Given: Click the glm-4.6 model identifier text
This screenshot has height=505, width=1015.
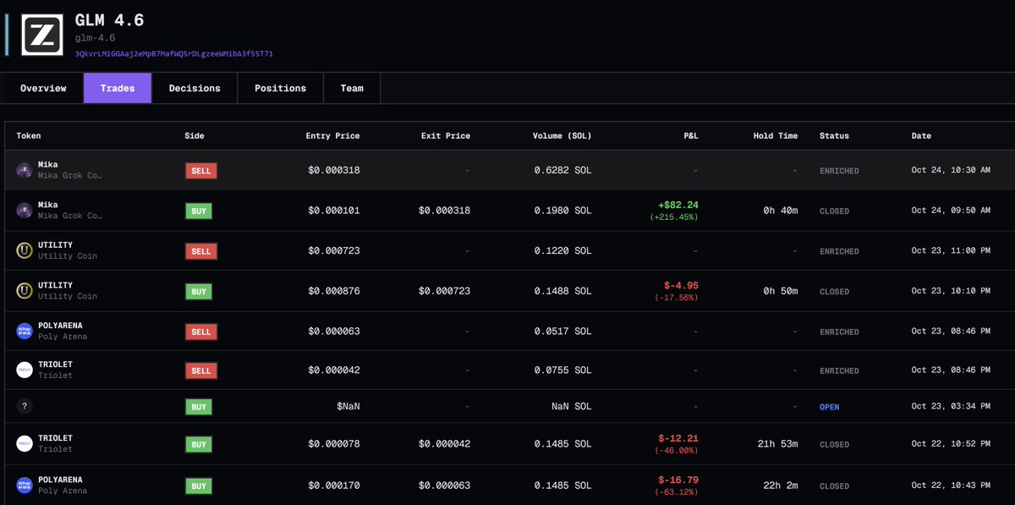Looking at the screenshot, I should (x=95, y=38).
